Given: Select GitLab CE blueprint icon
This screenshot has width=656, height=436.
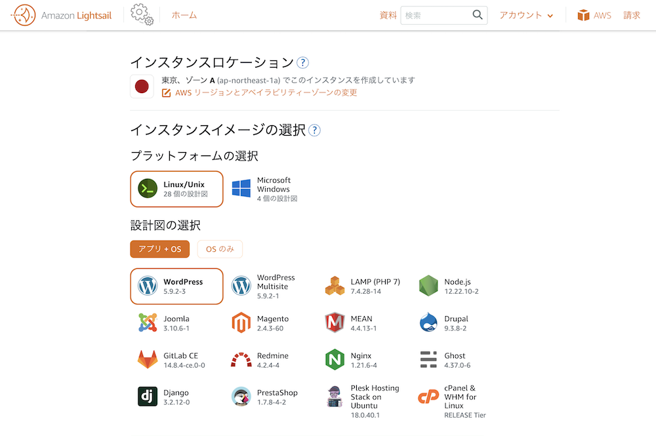Looking at the screenshot, I should coord(148,359).
